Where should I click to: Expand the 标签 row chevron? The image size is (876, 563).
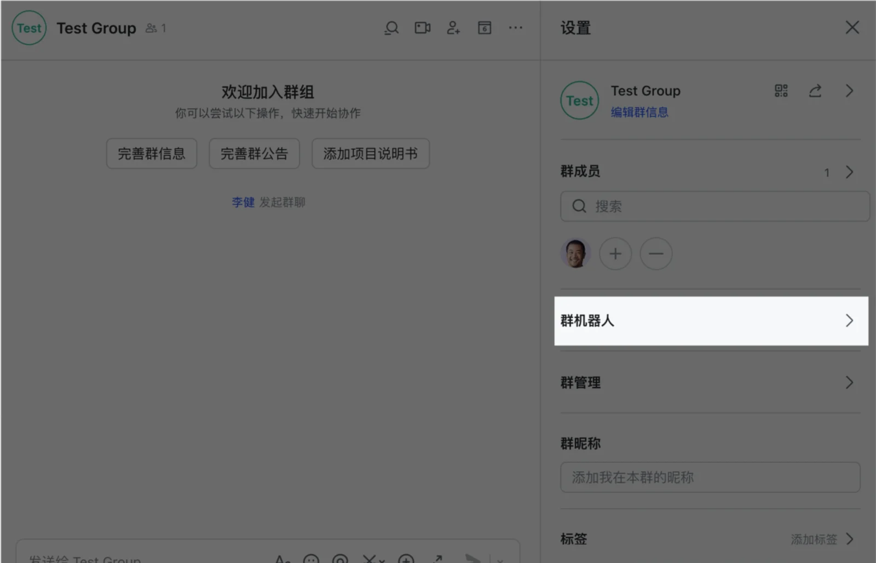pyautogui.click(x=849, y=539)
